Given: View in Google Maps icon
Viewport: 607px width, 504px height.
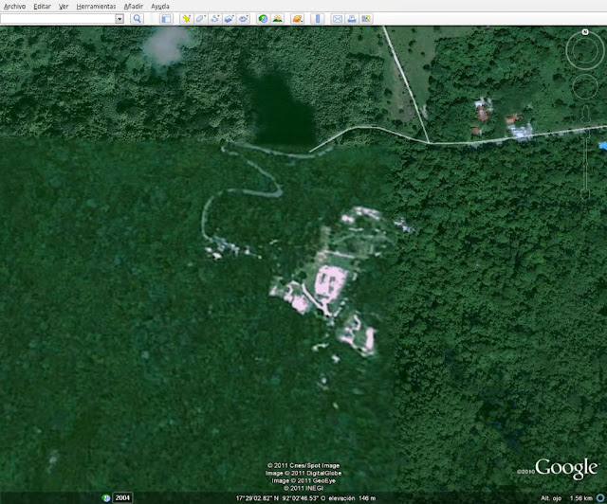Looking at the screenshot, I should pos(366,19).
